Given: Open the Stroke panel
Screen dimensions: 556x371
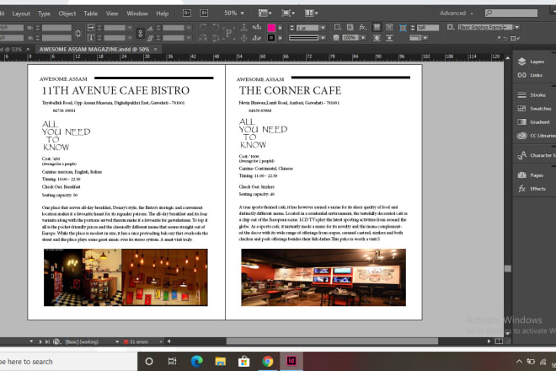Looking at the screenshot, I should pyautogui.click(x=532, y=94).
